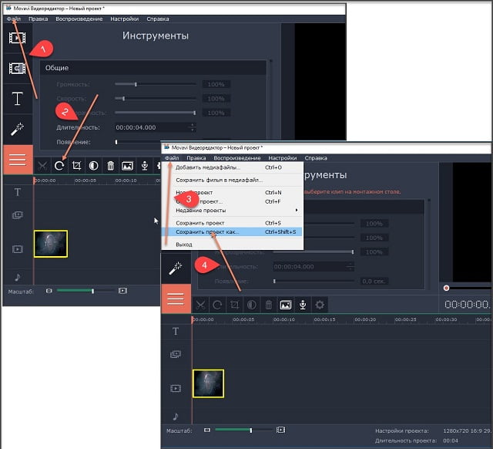Click the zoom-out icon beside Масштаб in back window

(49, 291)
